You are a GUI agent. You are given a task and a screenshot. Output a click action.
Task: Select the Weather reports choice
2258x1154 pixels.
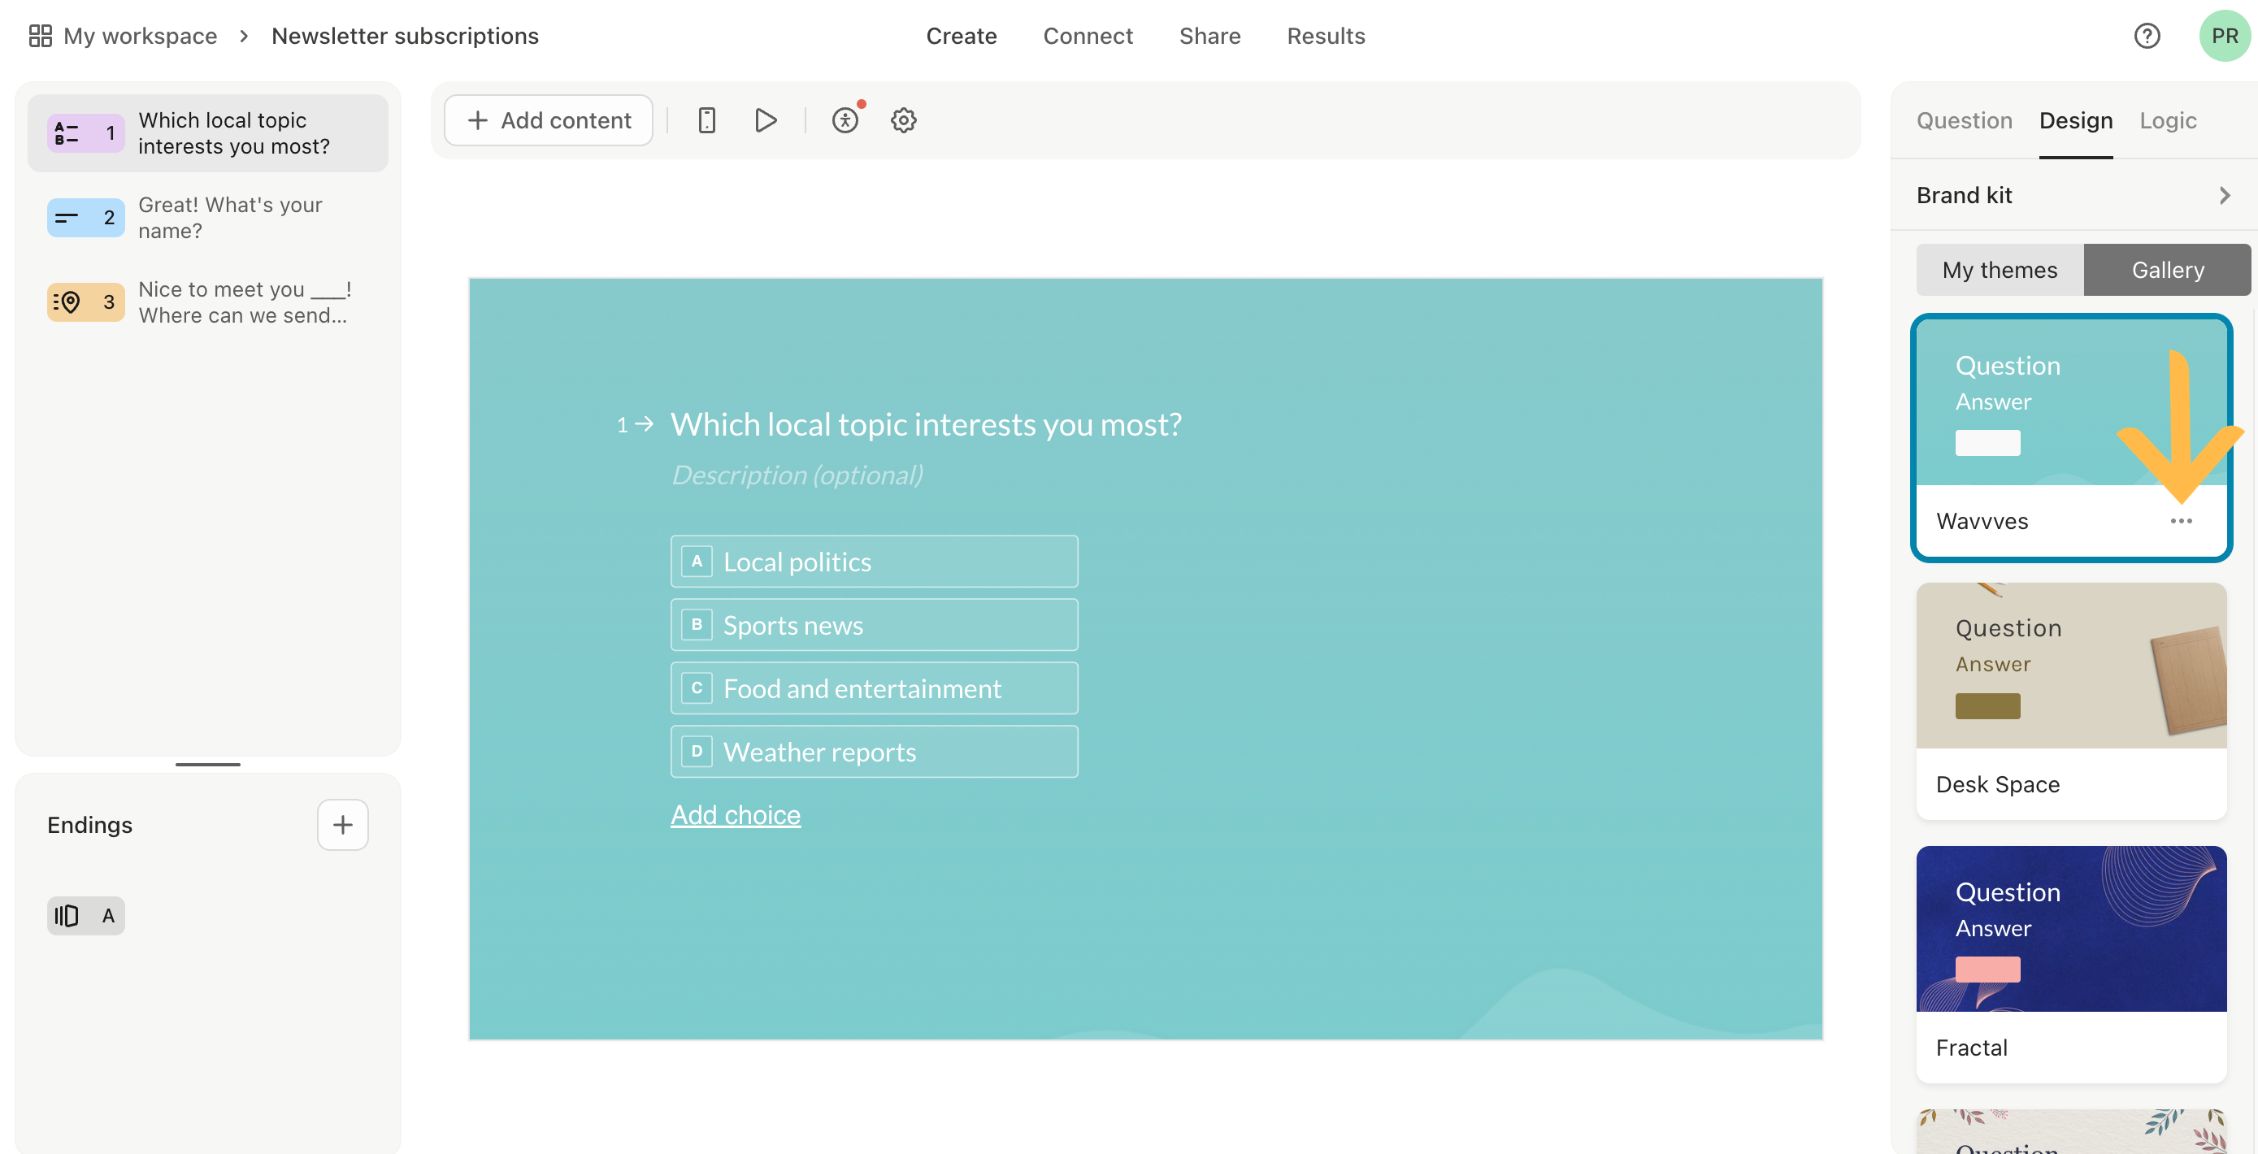coord(874,752)
